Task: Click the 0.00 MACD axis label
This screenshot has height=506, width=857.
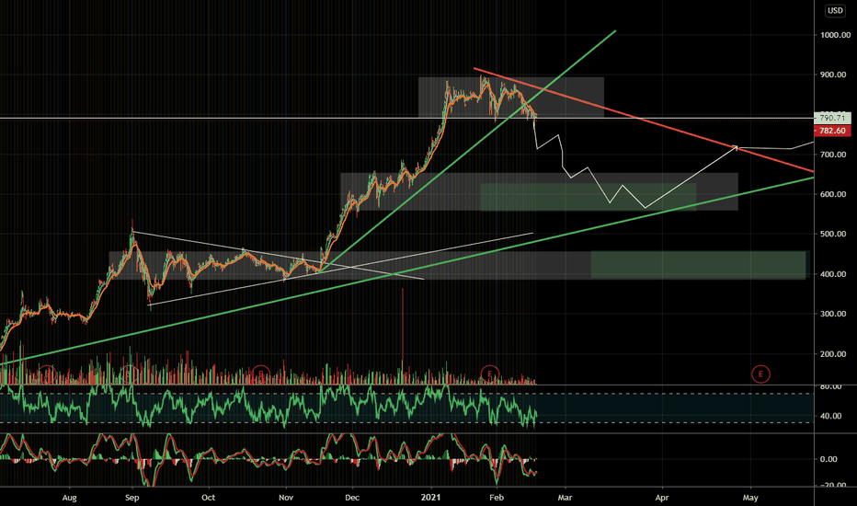Action: click(829, 459)
